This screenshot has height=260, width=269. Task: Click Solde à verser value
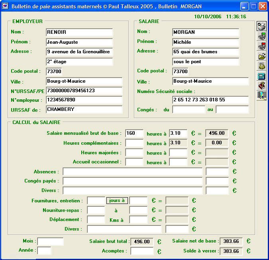tap(231, 251)
